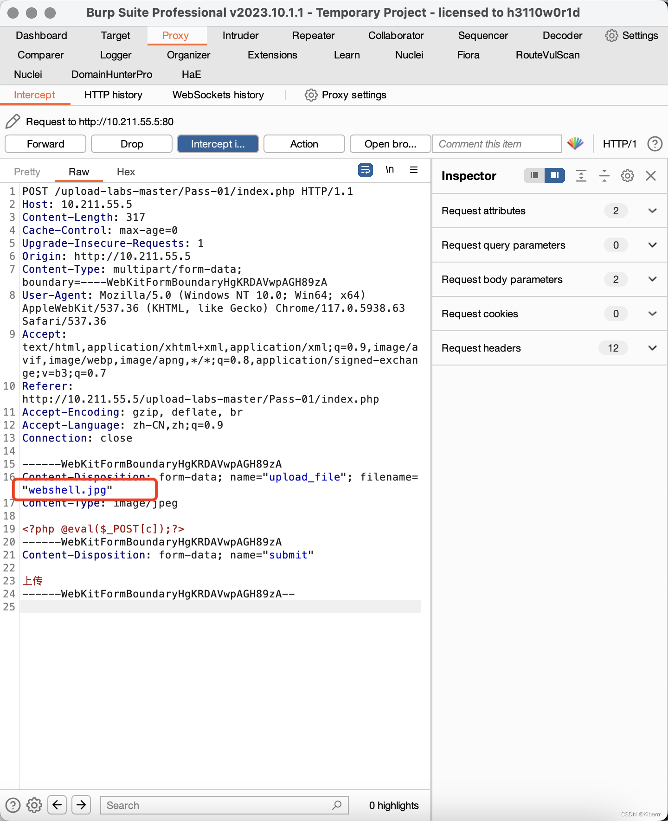
Task: Click the pencil edit icon beside request target
Action: coord(13,122)
